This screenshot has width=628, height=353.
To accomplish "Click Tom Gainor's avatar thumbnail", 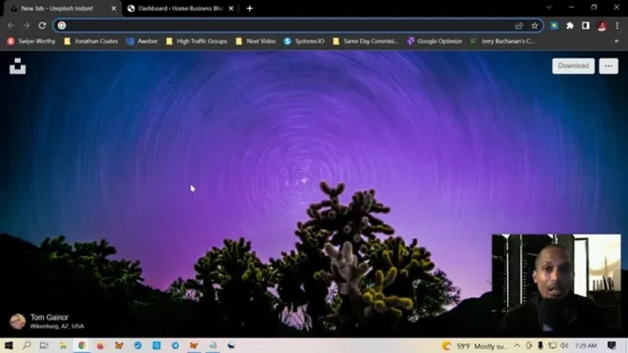I will [18, 322].
